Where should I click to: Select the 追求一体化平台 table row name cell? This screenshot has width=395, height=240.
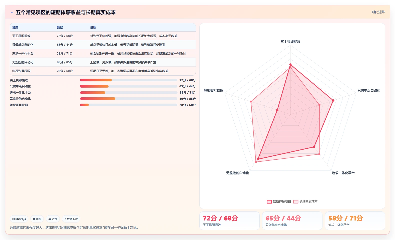click(23, 54)
